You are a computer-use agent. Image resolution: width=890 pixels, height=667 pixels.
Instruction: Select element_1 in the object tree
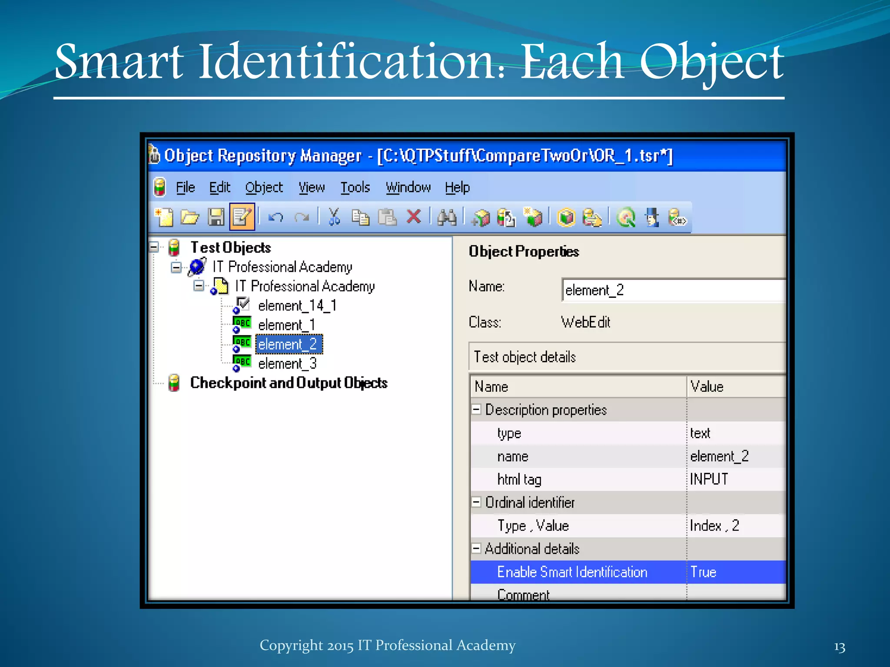286,325
